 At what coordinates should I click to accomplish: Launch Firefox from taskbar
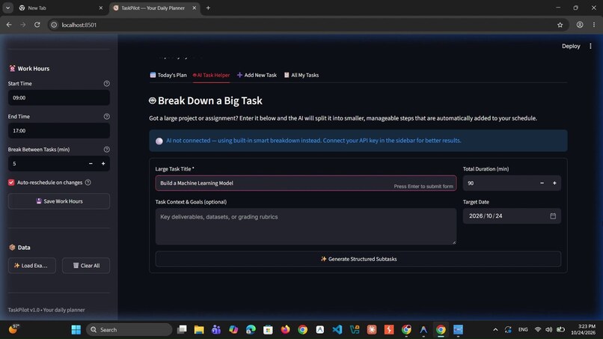[x=285, y=330]
